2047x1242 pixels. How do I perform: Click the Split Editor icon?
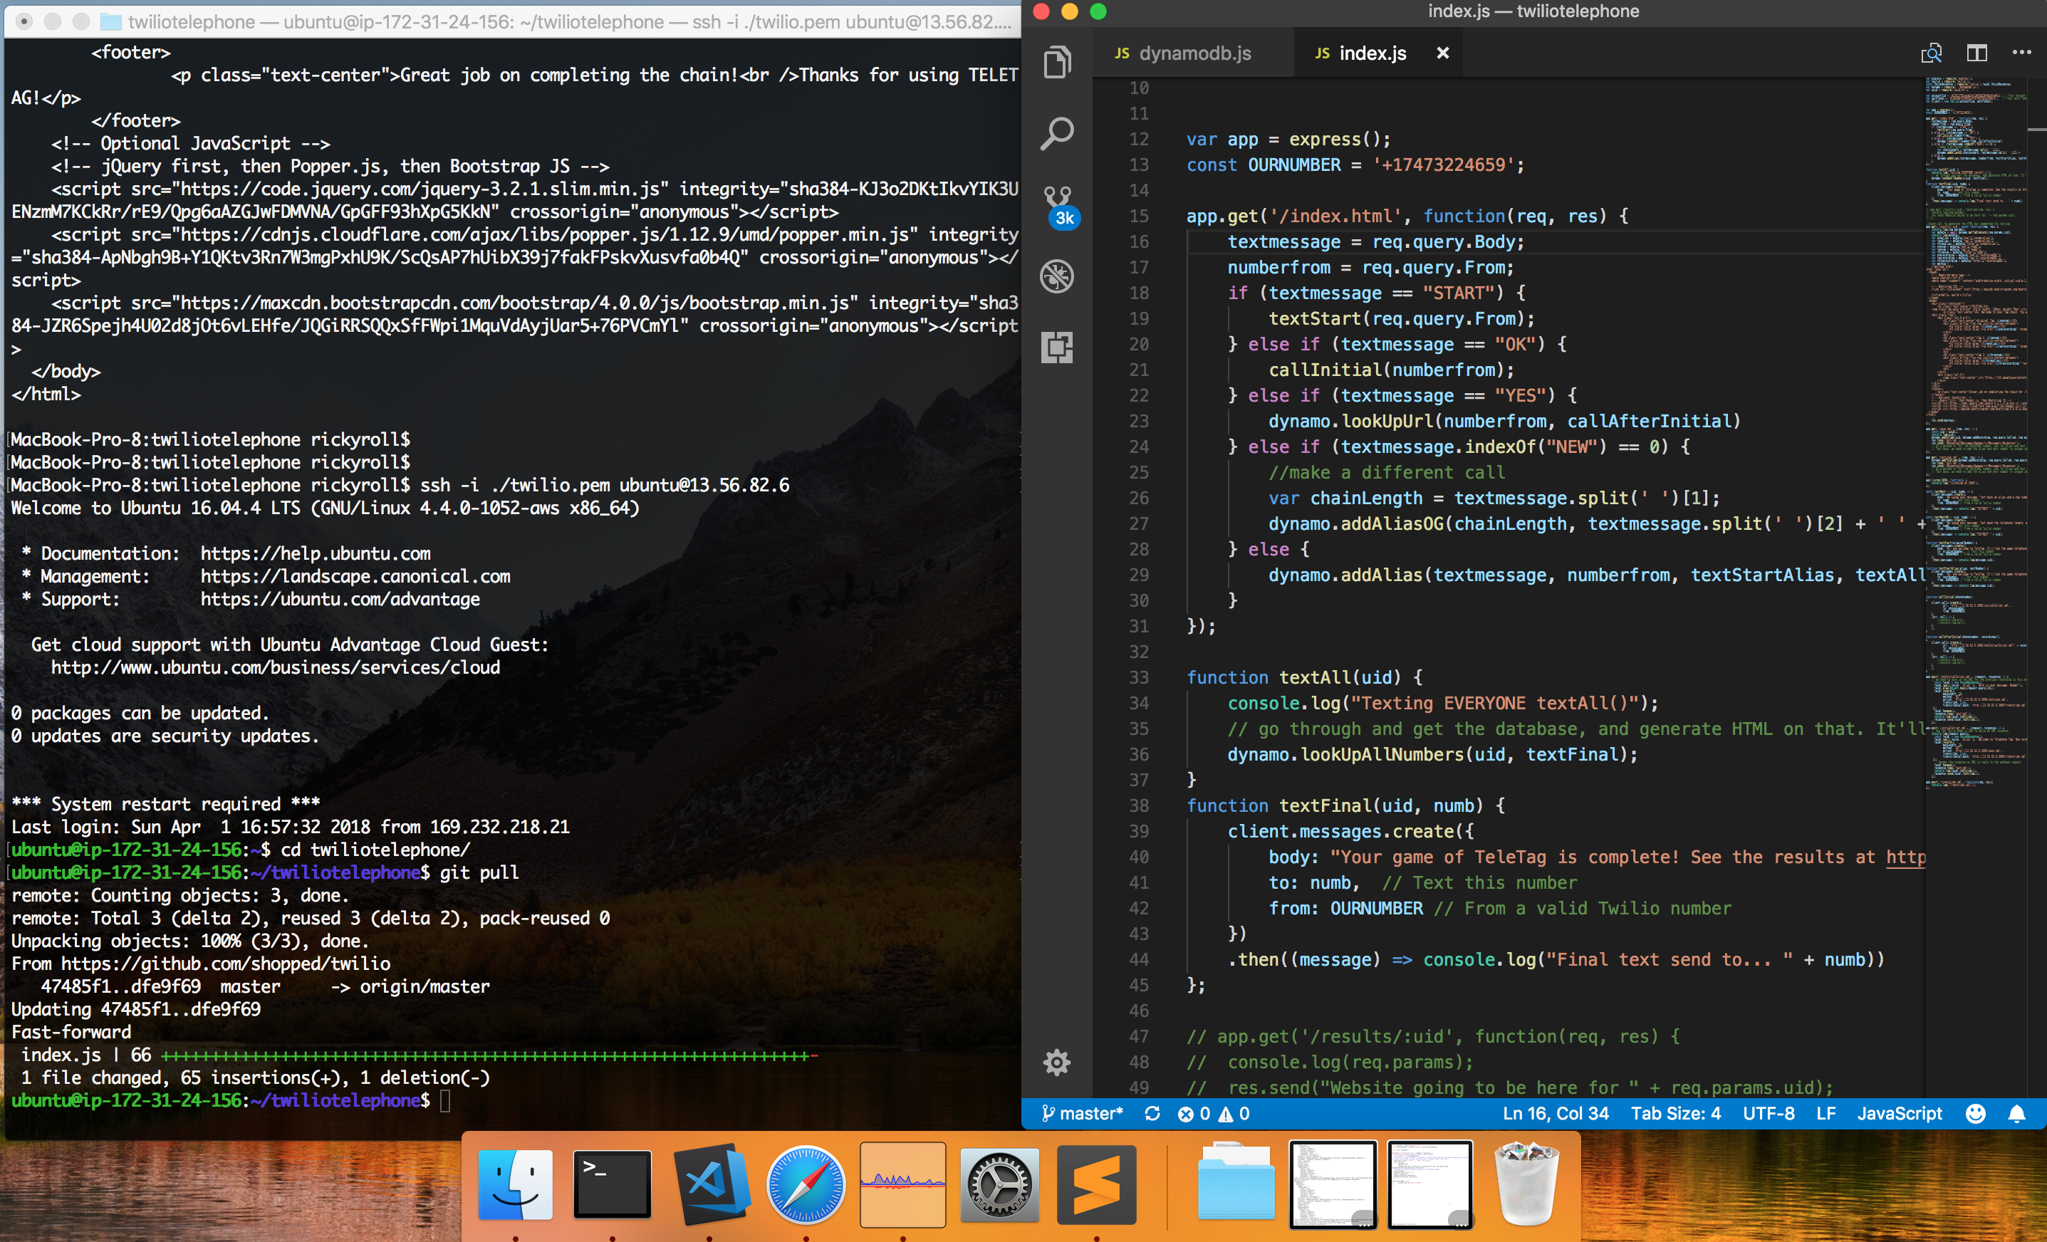point(1976,53)
